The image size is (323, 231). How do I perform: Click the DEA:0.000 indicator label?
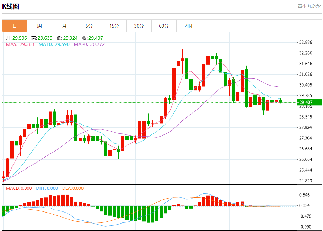73,188
